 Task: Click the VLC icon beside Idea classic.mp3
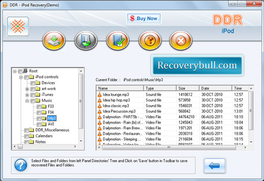tap(100, 106)
